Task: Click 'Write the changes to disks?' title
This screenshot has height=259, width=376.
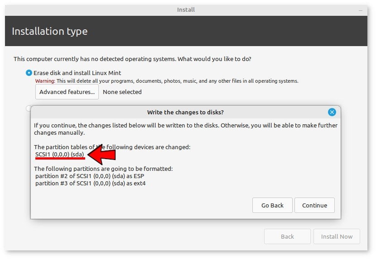Action: click(x=185, y=112)
